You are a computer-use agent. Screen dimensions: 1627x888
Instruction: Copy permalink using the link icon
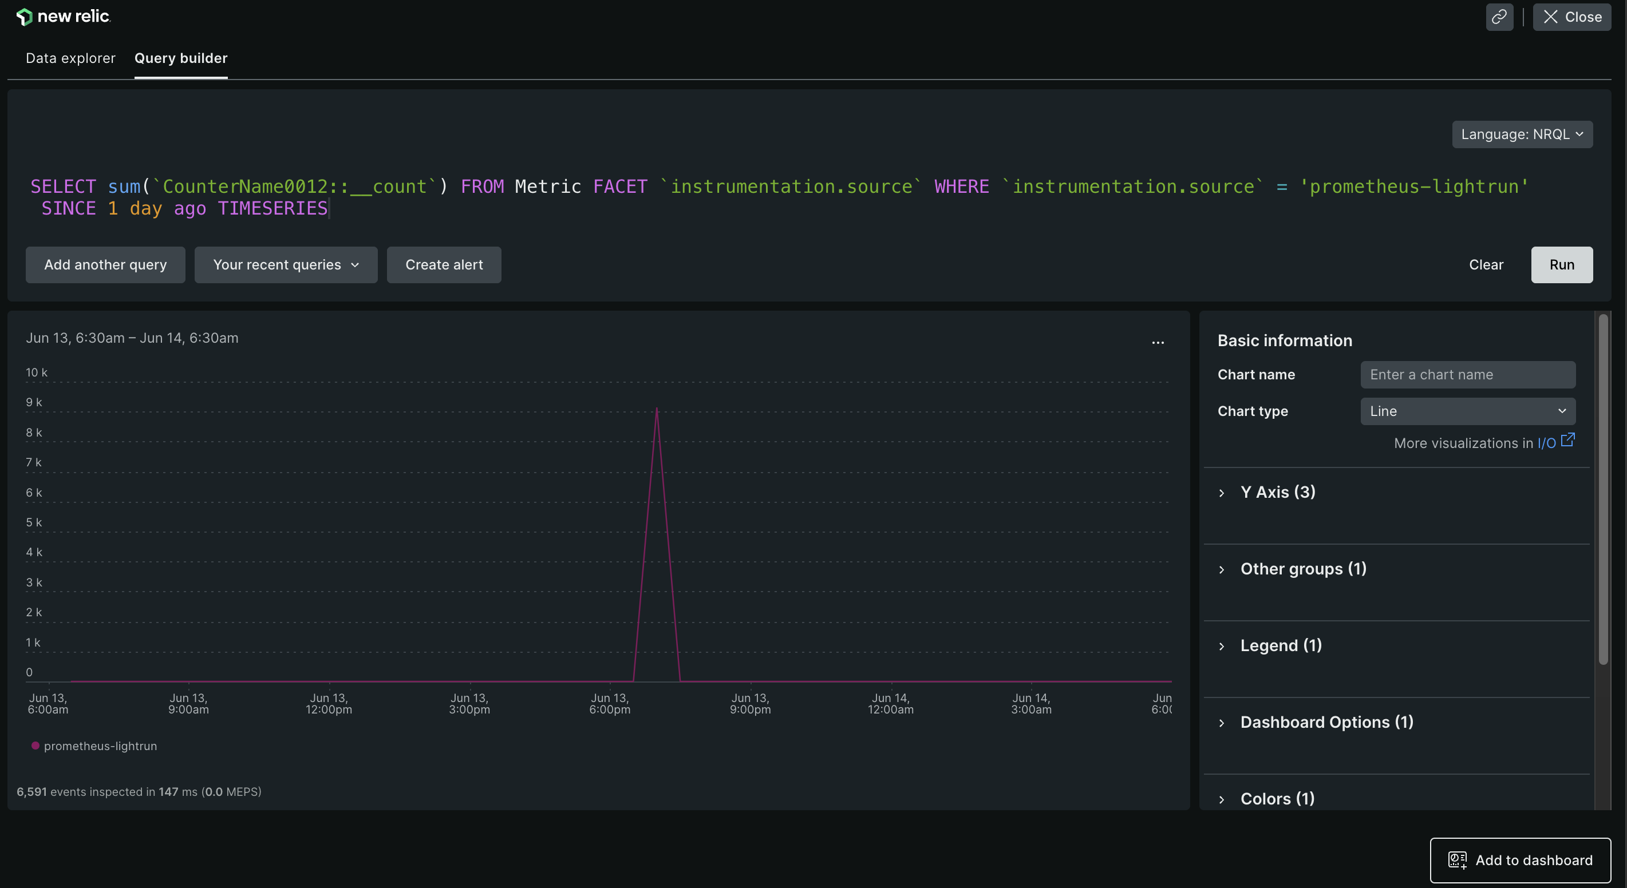(1499, 17)
